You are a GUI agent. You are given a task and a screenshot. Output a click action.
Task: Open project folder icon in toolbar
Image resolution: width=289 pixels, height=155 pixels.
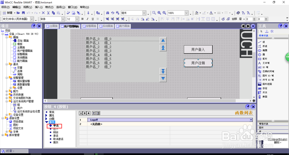(x=18, y=13)
